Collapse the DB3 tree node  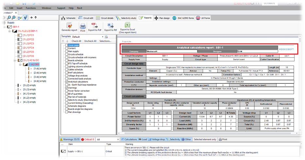coord(20,64)
